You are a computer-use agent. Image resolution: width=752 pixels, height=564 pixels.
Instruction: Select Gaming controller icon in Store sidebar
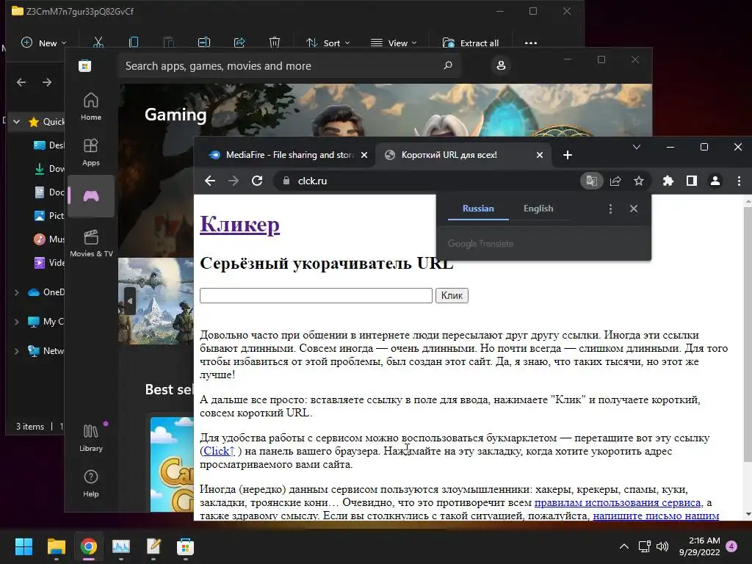pyautogui.click(x=90, y=196)
